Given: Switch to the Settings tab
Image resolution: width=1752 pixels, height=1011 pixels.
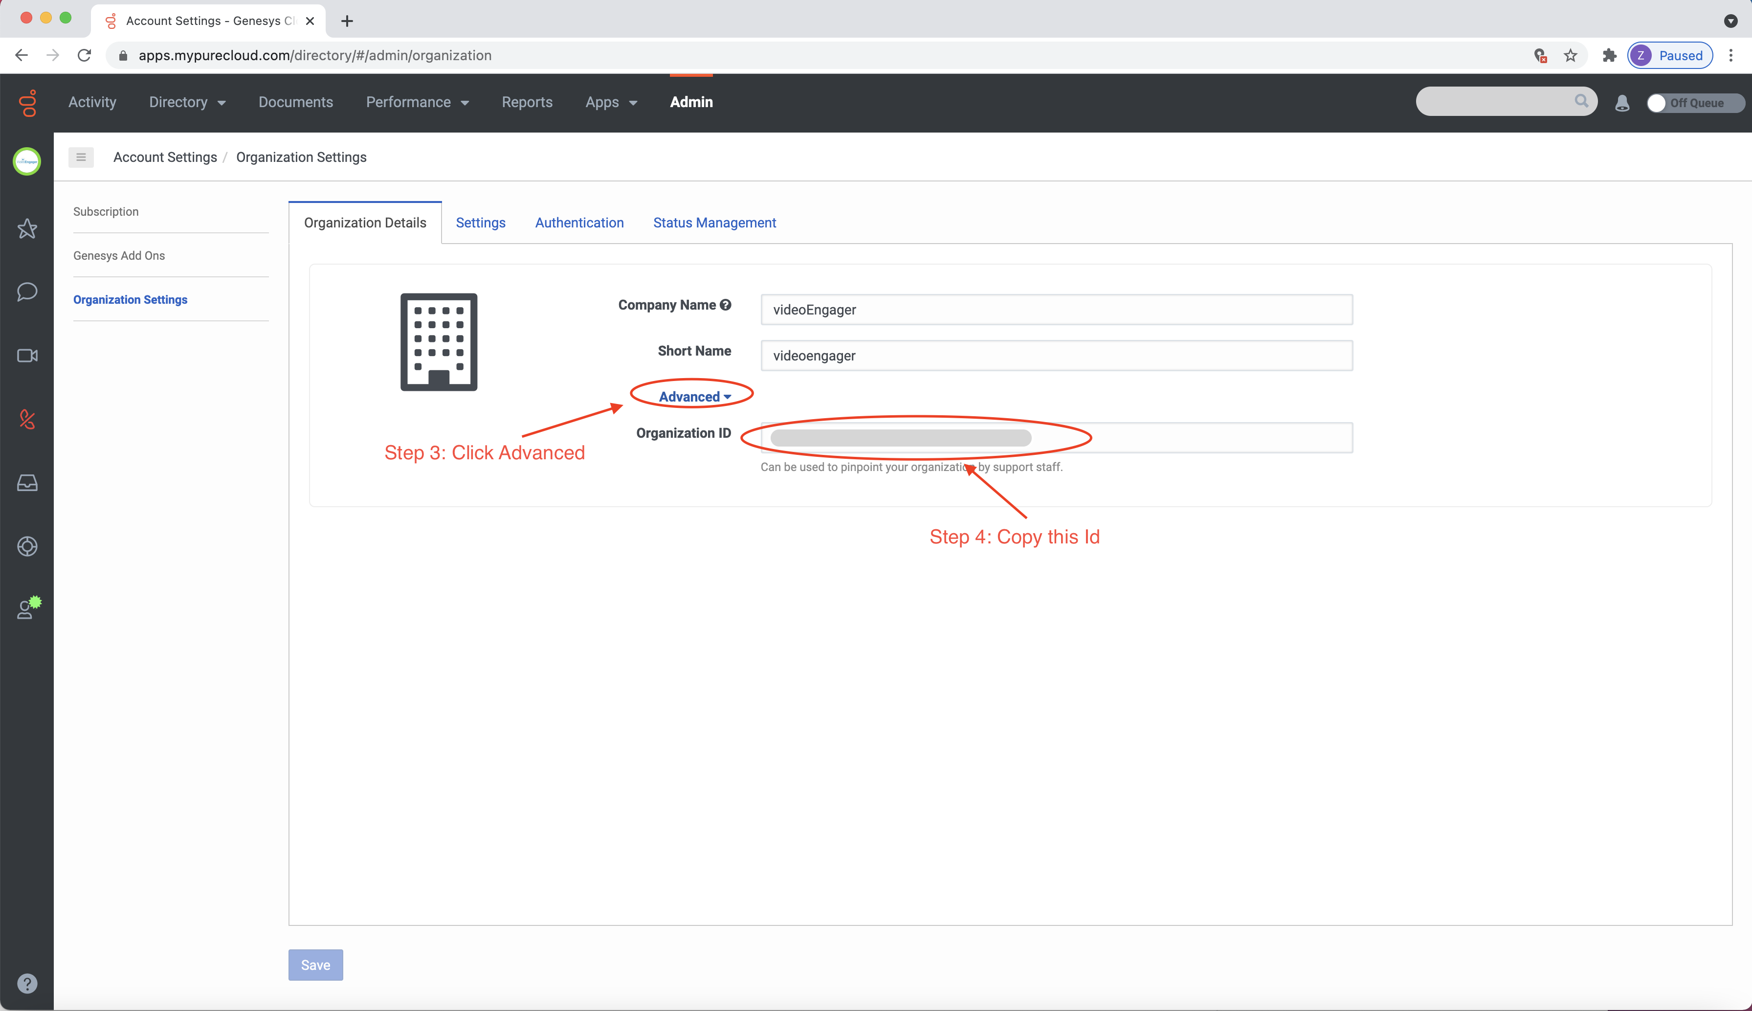Looking at the screenshot, I should (480, 223).
